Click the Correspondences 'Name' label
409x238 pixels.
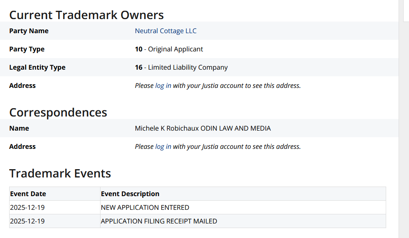(19, 128)
